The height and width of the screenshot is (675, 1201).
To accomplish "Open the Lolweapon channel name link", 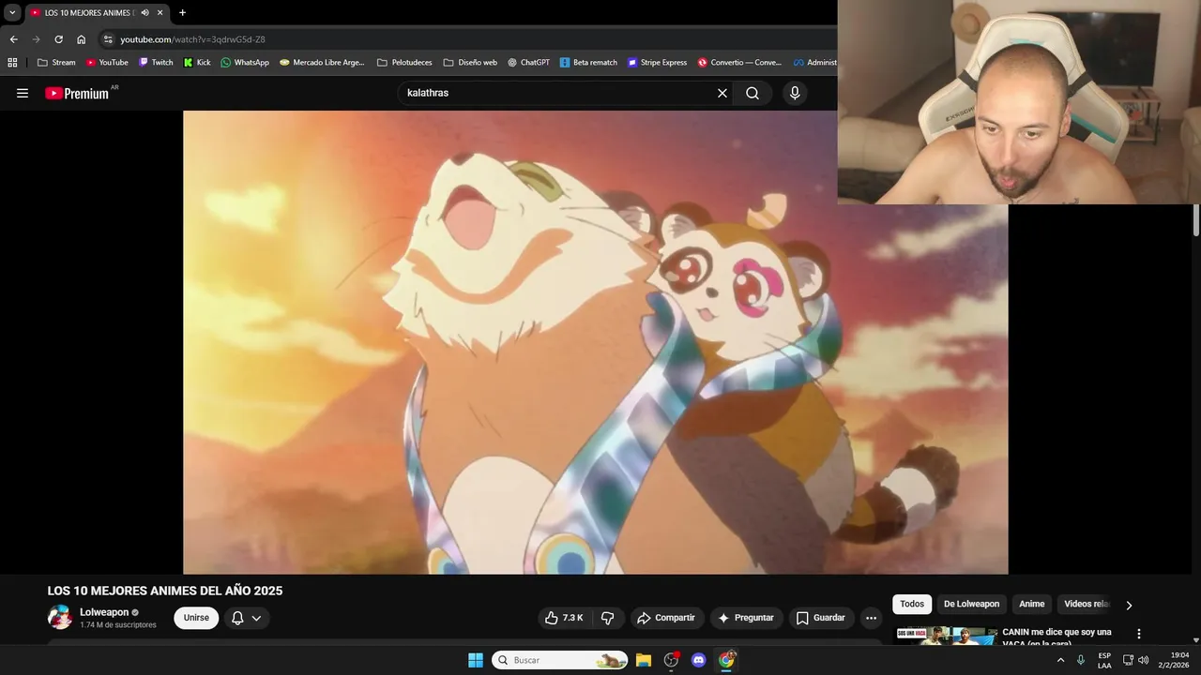I will pyautogui.click(x=104, y=612).
